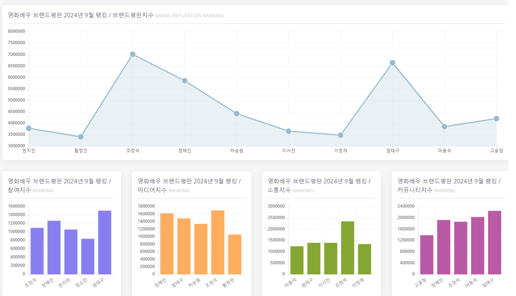Select the purple 정소민 bar
Screen dimensions: 516x296
(88, 257)
